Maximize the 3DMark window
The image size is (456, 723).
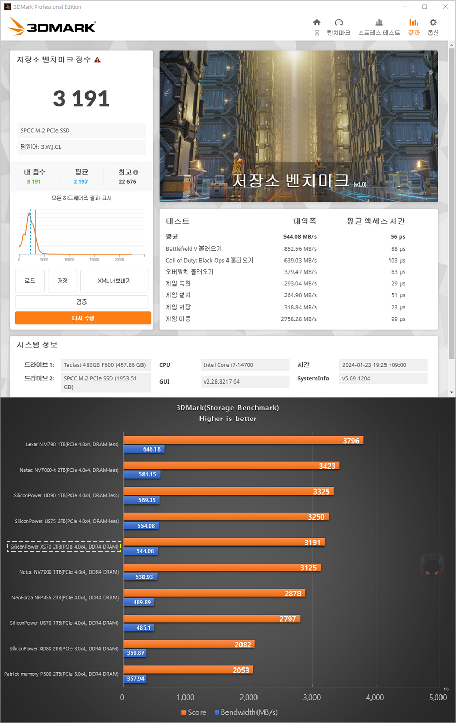[424, 7]
